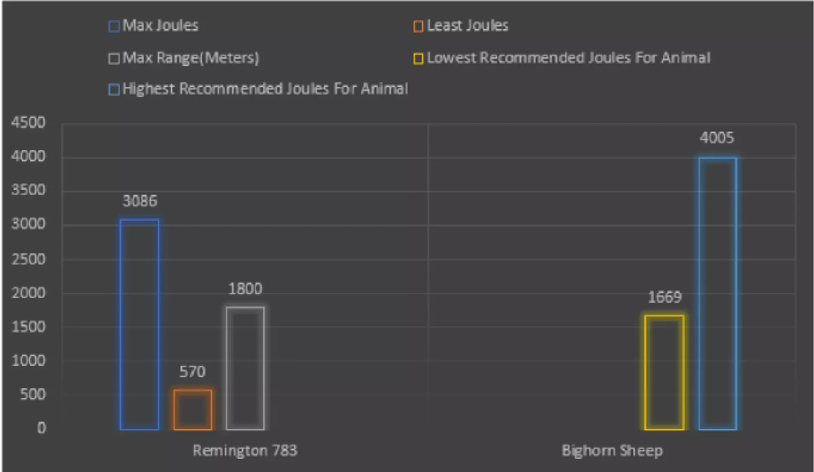Click the orange Least Joules legend swatch

coord(418,27)
